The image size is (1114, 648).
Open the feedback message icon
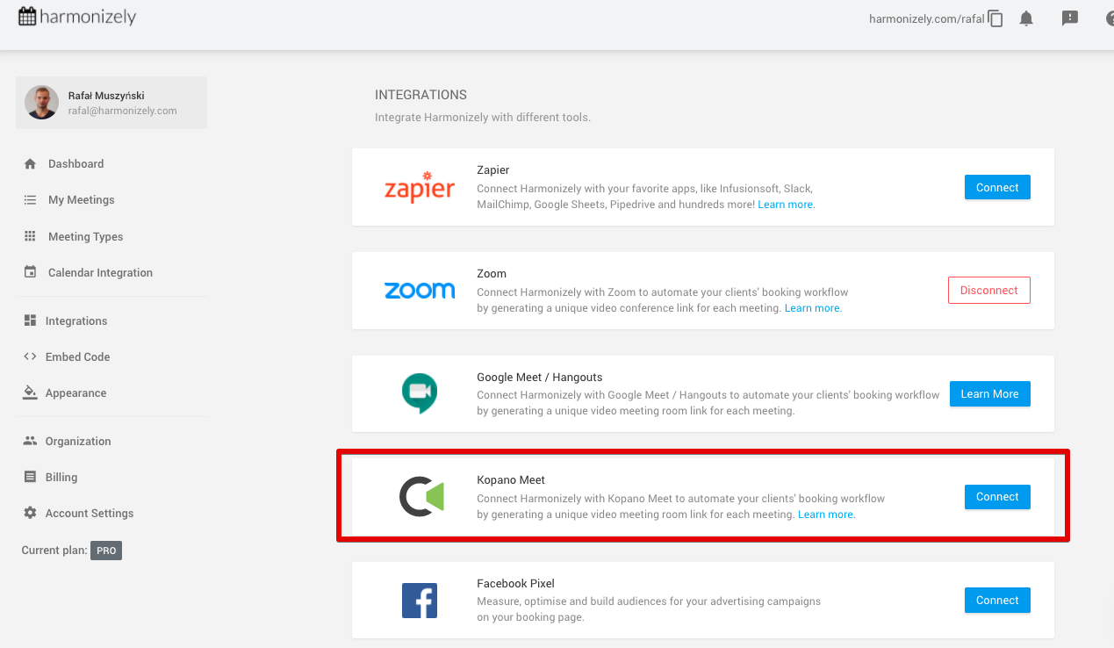coord(1069,18)
